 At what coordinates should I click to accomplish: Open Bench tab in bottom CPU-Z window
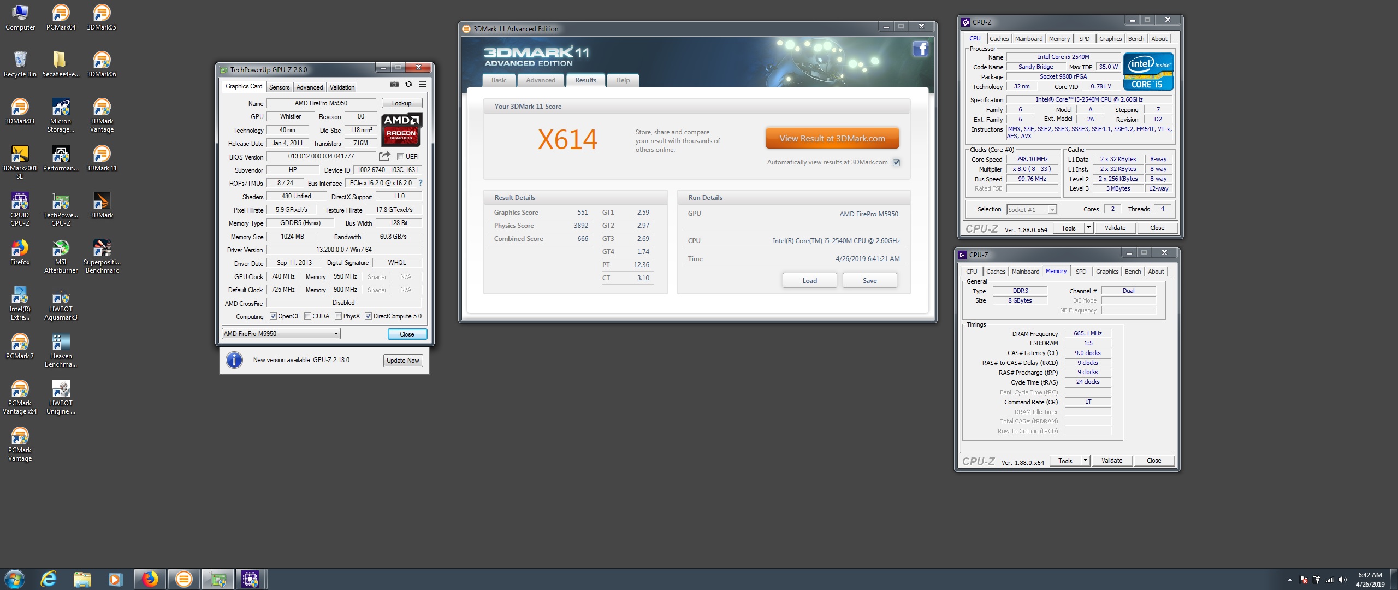point(1133,272)
